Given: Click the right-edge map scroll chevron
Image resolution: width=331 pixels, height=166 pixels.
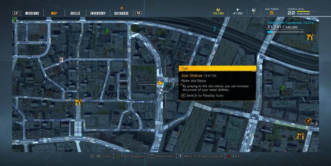Looking at the screenshot, I should pyautogui.click(x=316, y=123).
